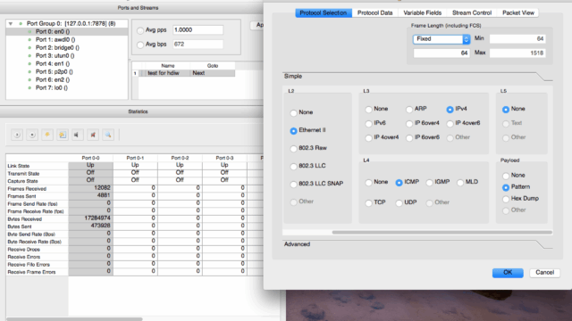Show the Packet View tab
This screenshot has width=572, height=321.
[518, 12]
